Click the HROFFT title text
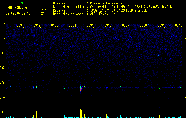Image resolution: width=186 pixels, height=118 pixels. (x=30, y=2)
